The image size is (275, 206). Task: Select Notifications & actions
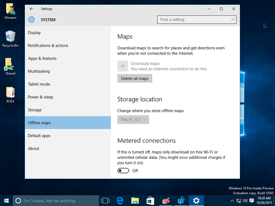[x=68, y=45]
